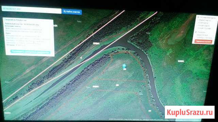Click the parcel number label at the bottom-left map corner

7,113
